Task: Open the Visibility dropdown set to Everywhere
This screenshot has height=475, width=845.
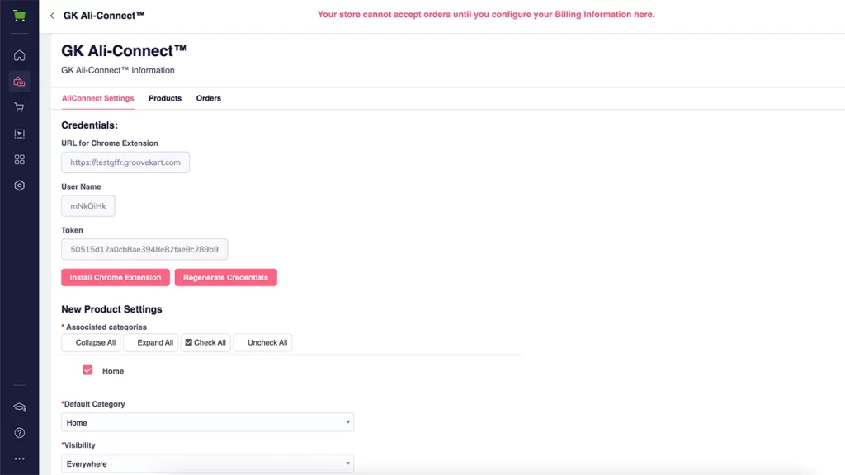Action: click(x=207, y=463)
